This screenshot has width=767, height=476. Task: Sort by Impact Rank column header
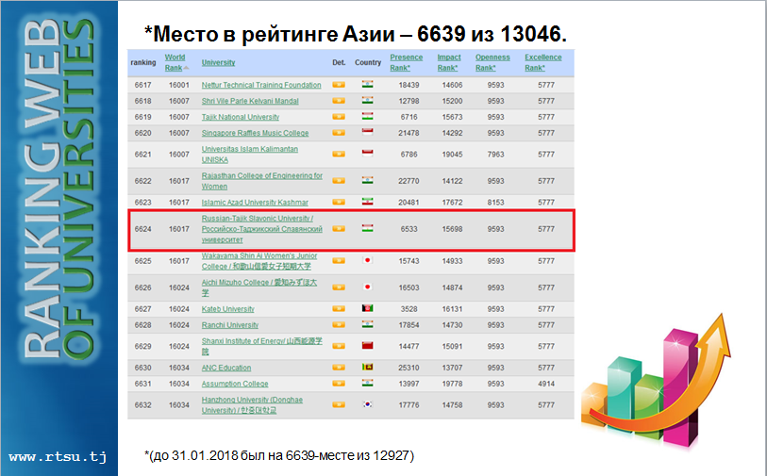(448, 62)
